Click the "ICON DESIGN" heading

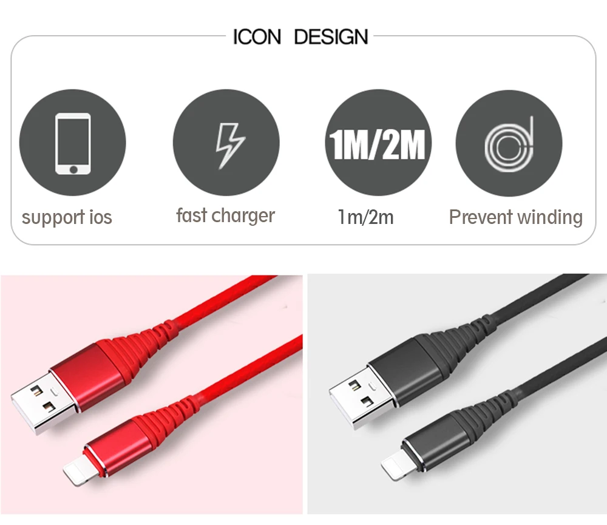300,37
